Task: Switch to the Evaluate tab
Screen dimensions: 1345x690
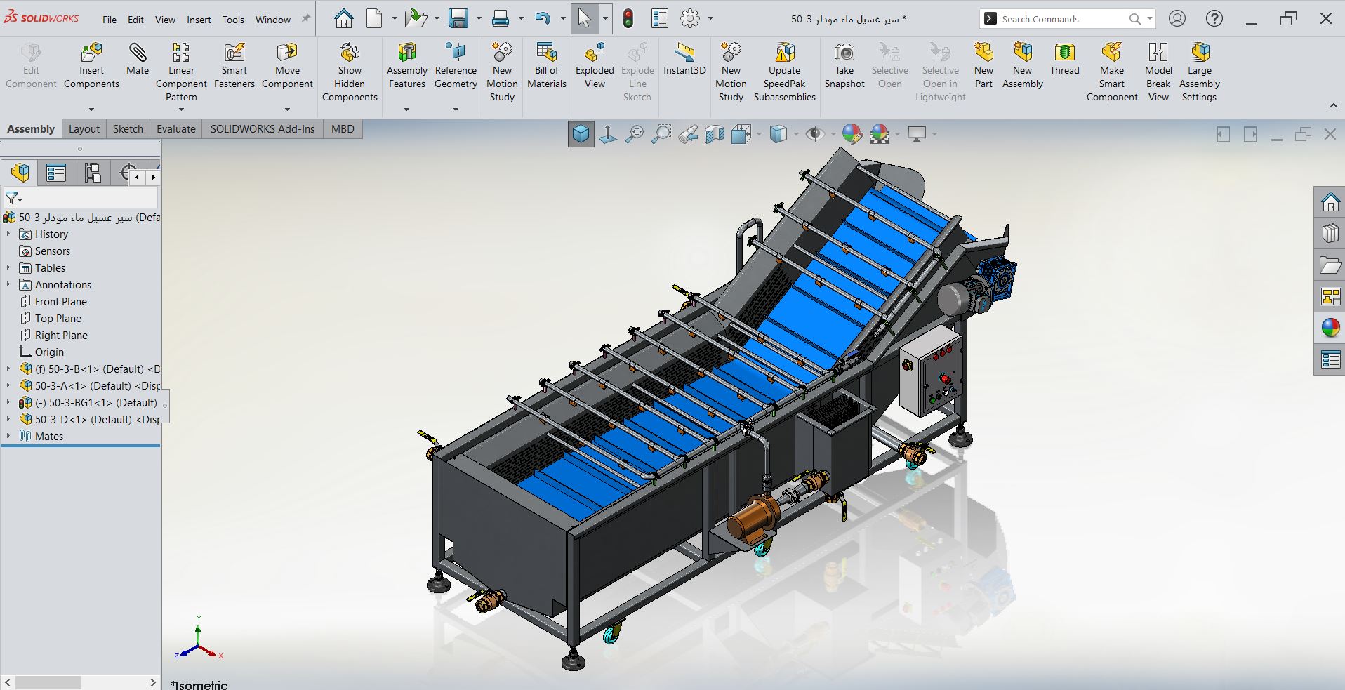Action: click(176, 129)
